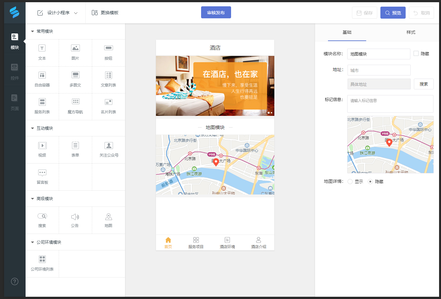Select 隐藏 radio for 地图详情
The width and height of the screenshot is (441, 299).
(370, 182)
